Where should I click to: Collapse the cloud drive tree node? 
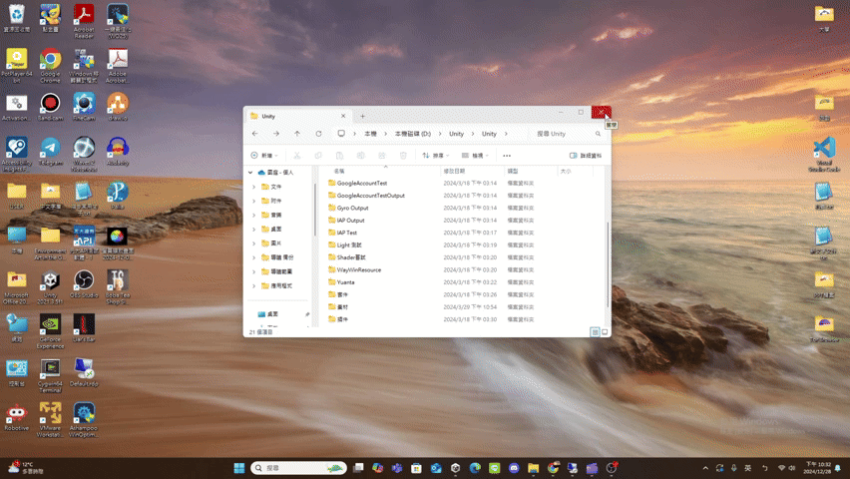point(251,173)
